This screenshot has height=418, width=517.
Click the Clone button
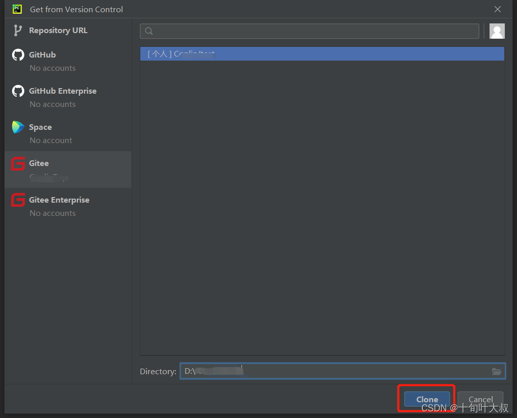point(427,399)
